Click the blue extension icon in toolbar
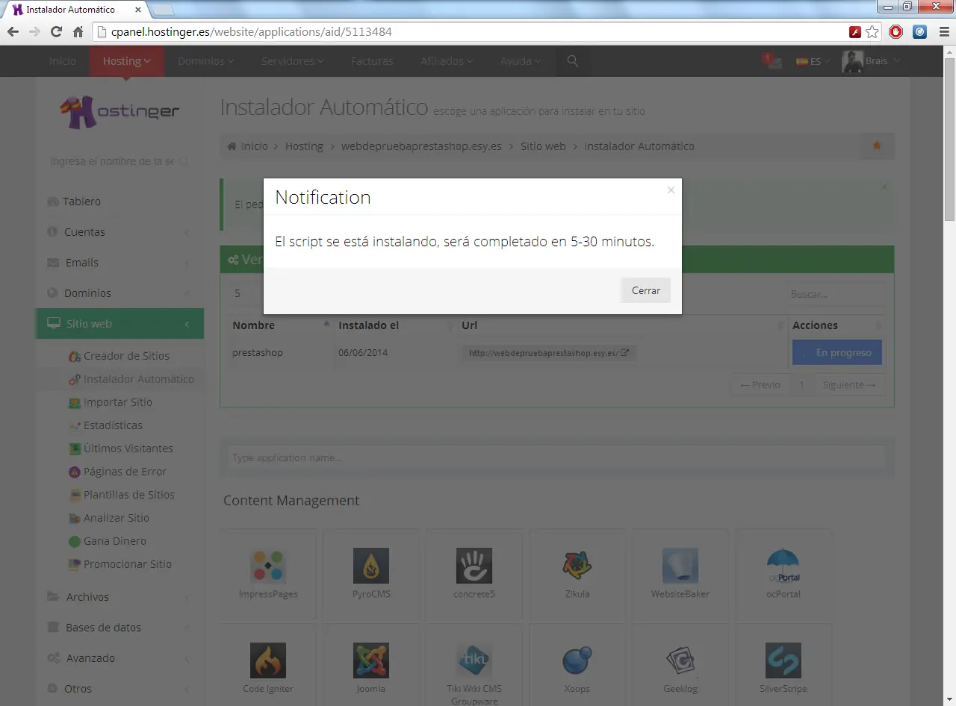The width and height of the screenshot is (956, 706). coord(920,32)
